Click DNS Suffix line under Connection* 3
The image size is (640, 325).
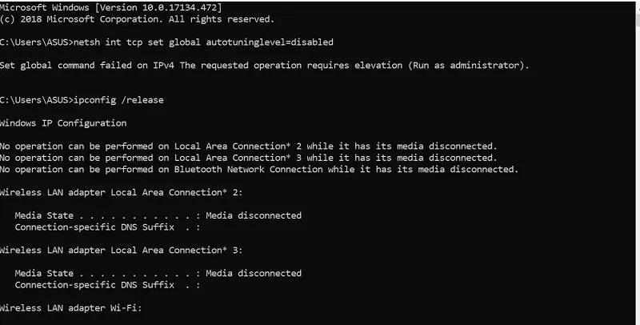pyautogui.click(x=108, y=285)
